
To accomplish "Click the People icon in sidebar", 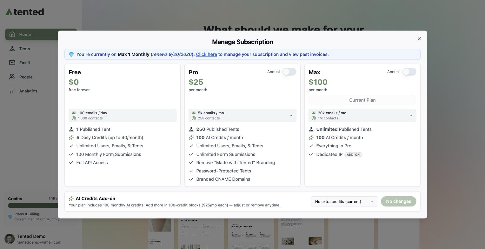I will (x=12, y=77).
